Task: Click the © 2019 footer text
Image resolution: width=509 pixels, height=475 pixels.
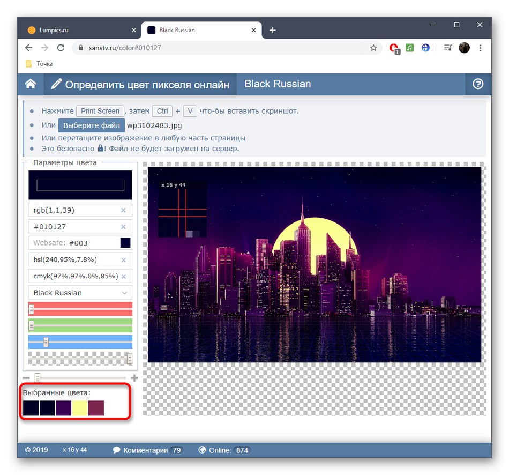Action: [36, 450]
